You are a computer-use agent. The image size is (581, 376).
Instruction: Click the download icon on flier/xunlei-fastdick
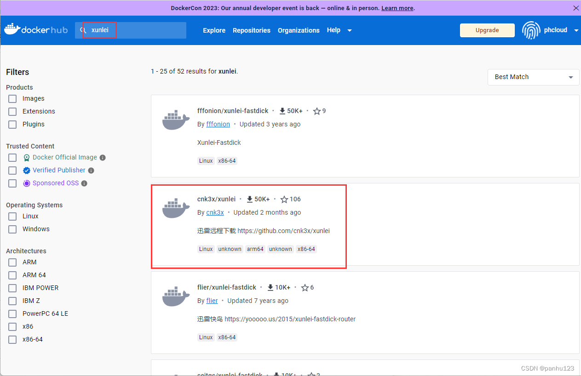coord(270,287)
